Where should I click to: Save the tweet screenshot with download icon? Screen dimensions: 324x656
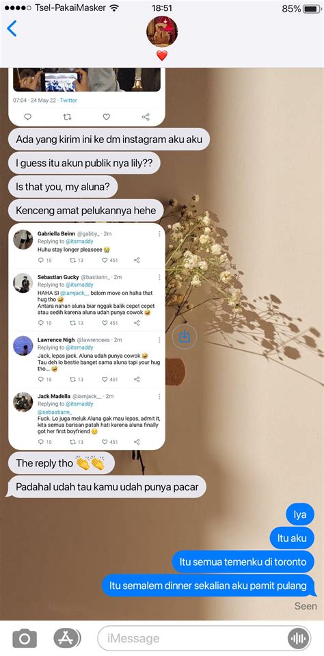(185, 337)
